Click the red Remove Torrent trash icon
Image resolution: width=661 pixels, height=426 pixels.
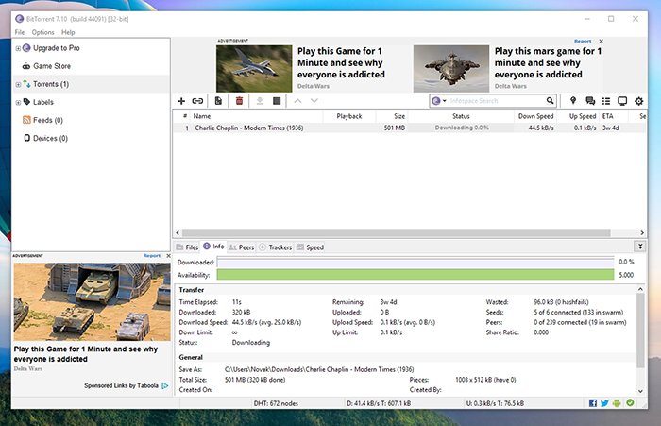point(239,101)
